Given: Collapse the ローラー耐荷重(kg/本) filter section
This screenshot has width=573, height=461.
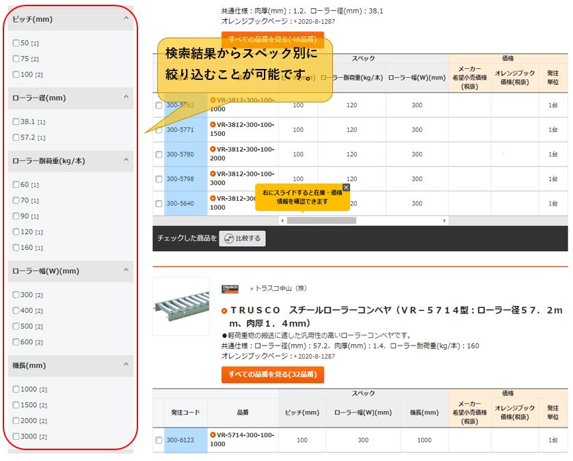Looking at the screenshot, I should pyautogui.click(x=126, y=160).
